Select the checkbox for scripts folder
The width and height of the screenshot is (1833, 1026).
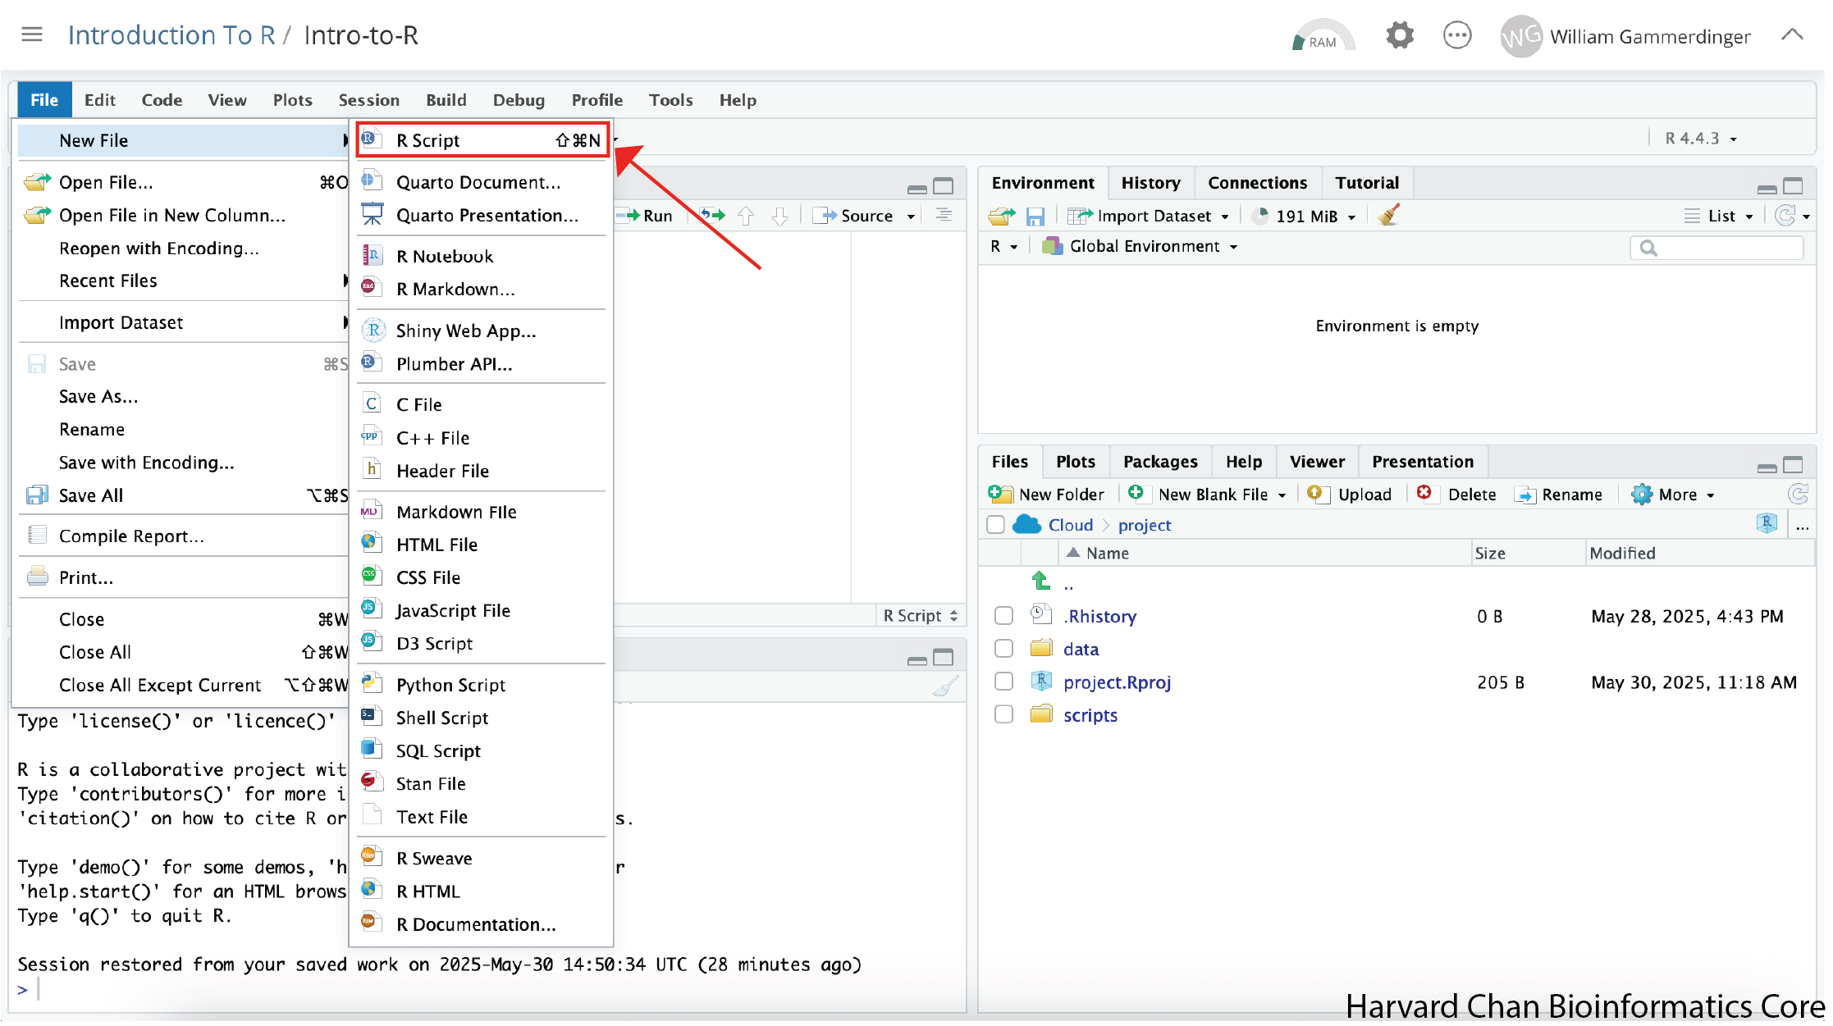(x=1003, y=715)
